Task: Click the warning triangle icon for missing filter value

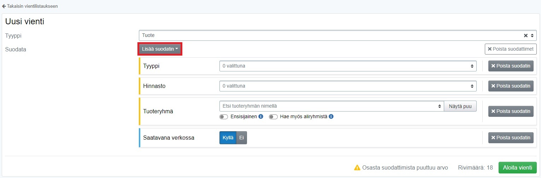Action: click(357, 168)
